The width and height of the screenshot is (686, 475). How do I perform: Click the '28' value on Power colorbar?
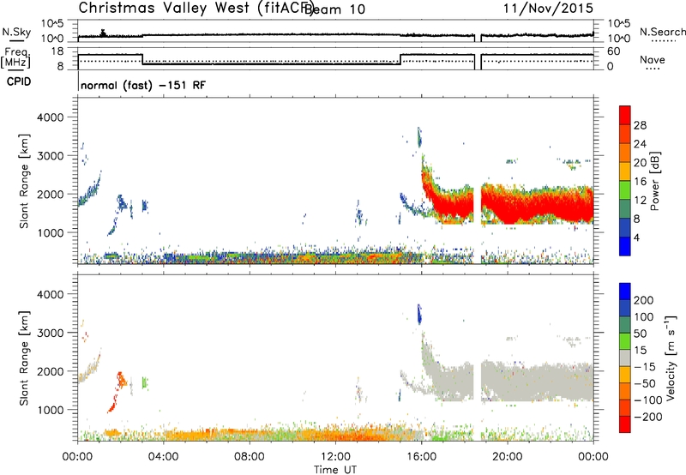coord(640,125)
